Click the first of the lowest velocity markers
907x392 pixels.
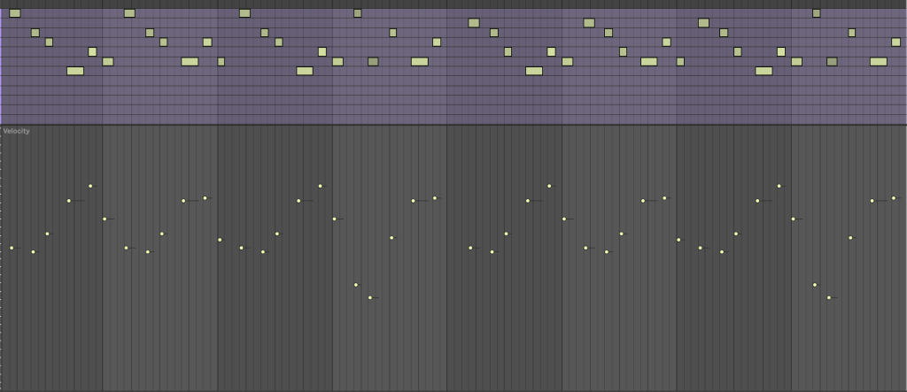pyautogui.click(x=370, y=297)
